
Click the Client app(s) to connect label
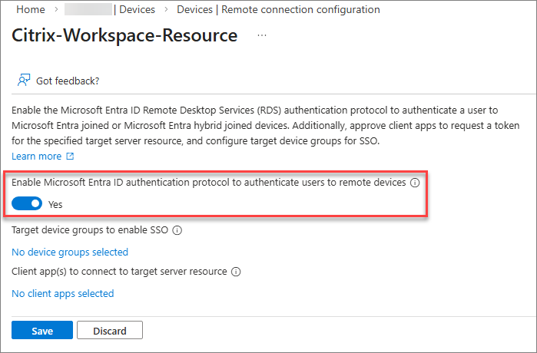[119, 272]
